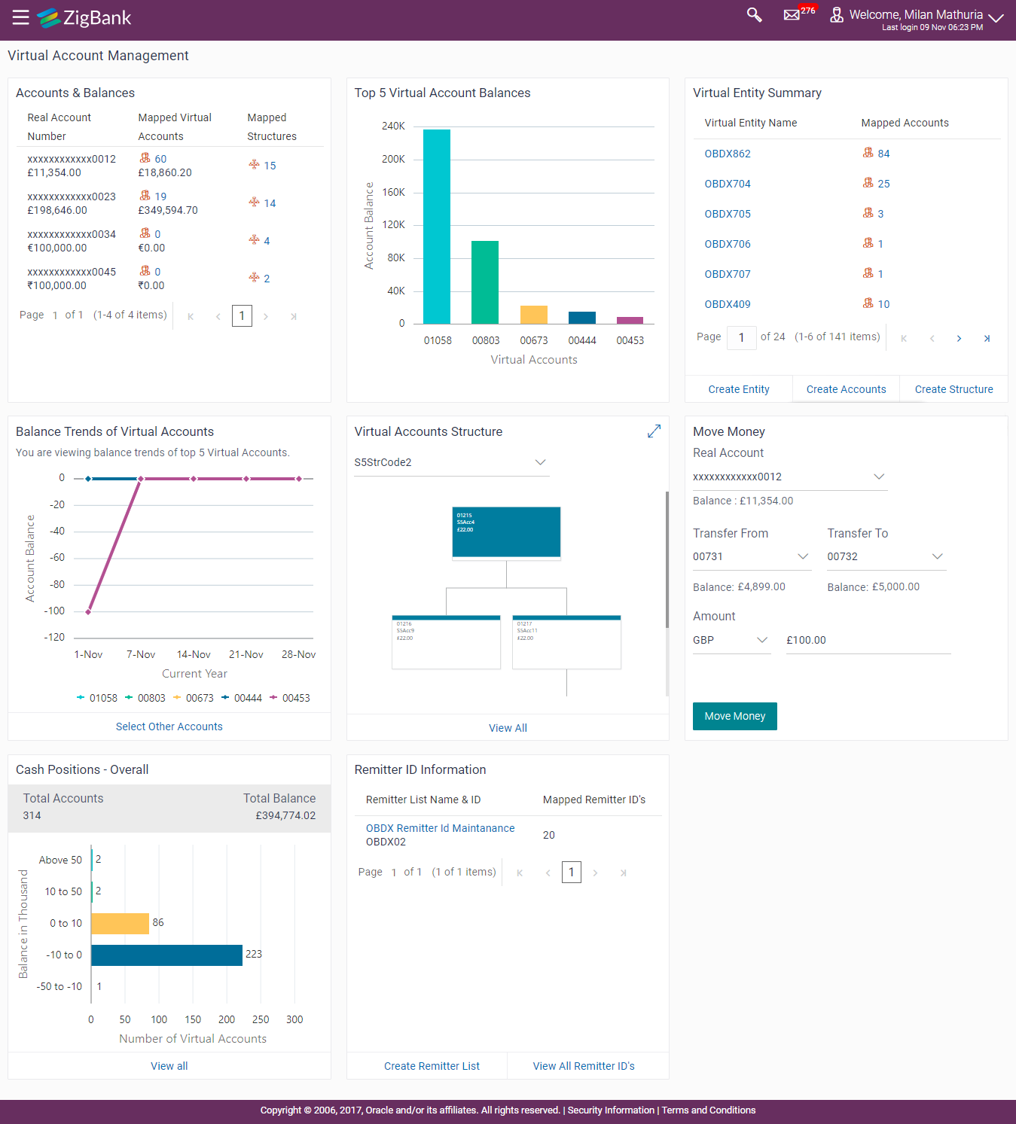Click the -10 to 0 bar in Cash Positions
Viewport: 1016px width, 1124px height.
click(x=166, y=955)
